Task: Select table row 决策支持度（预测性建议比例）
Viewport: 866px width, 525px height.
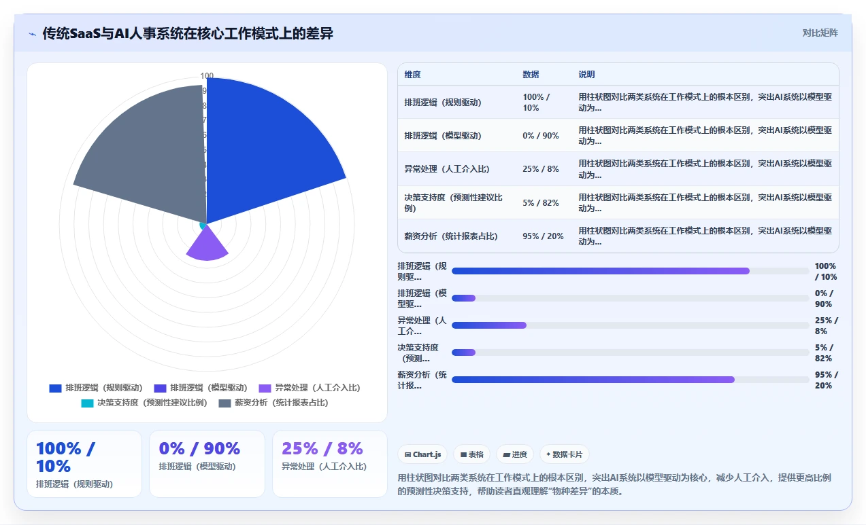Action: [x=618, y=202]
